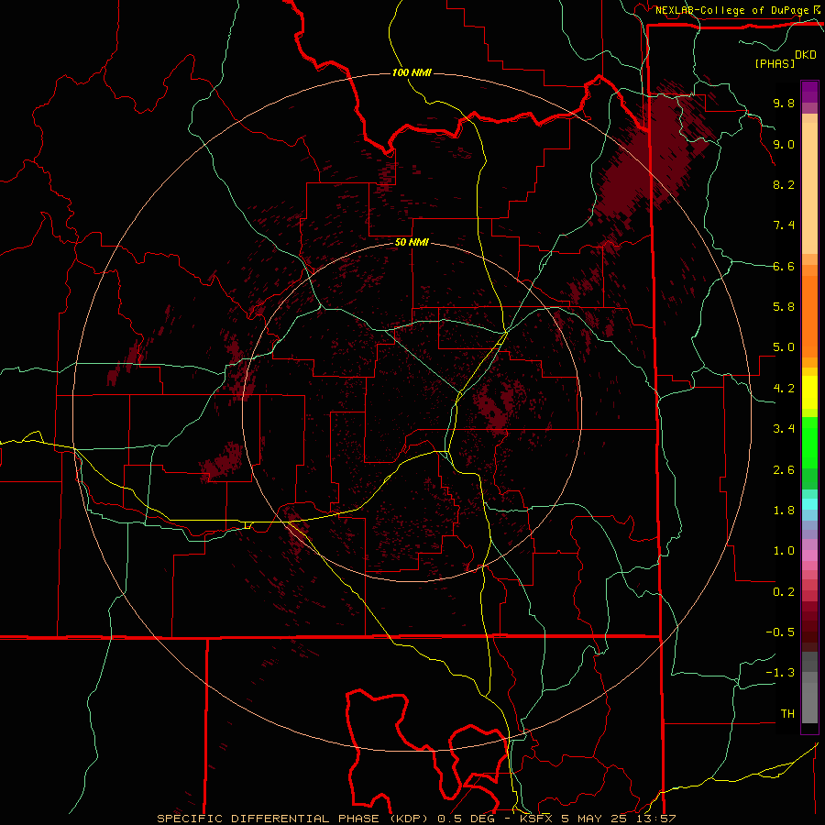
Task: Select the 1.8 value on color scale
Action: (x=784, y=511)
